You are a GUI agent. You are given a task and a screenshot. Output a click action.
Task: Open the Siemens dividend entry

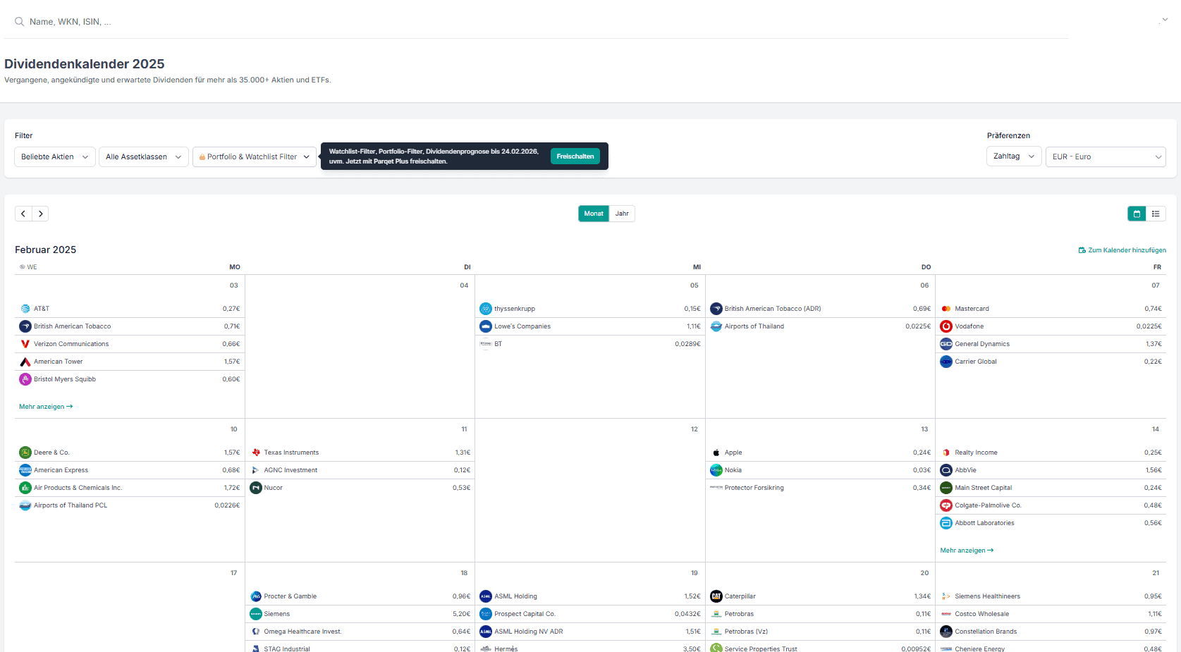pos(360,614)
